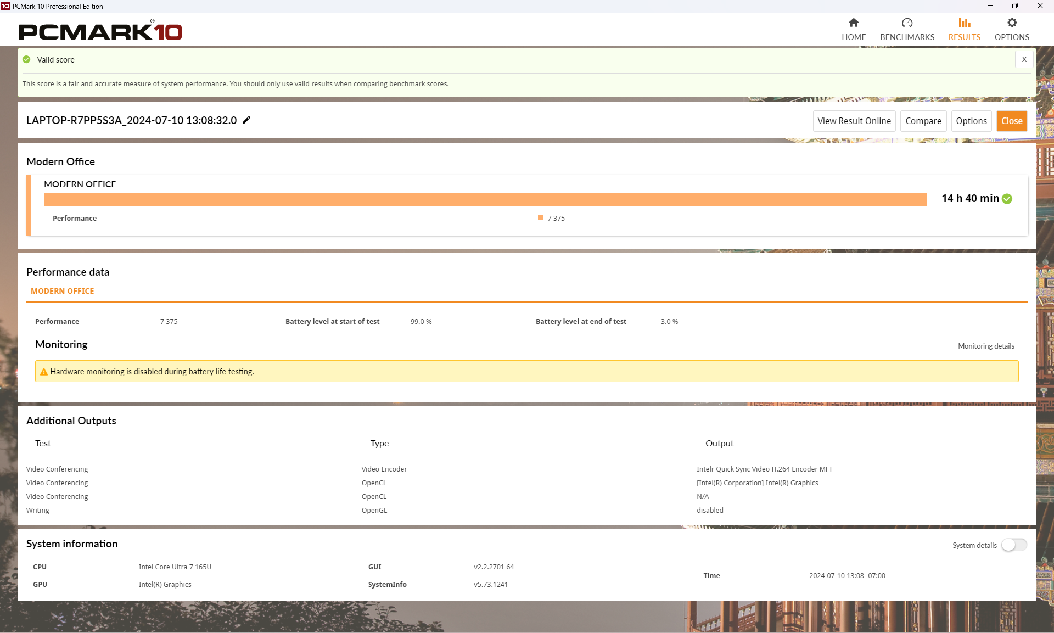Click the Intel Core Ultra 7 165U CPU value
Screen dimensions: 1054x633
click(x=175, y=567)
